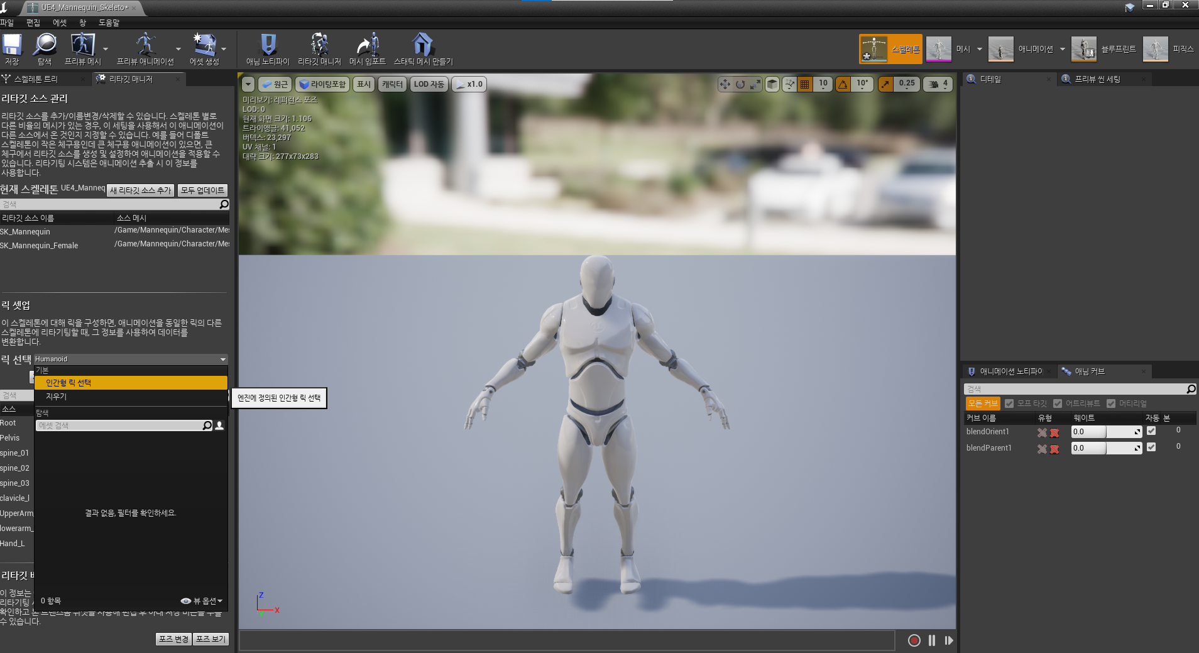Toggle the 어트리뷰트 checkbox
This screenshot has height=653, width=1199.
pos(1058,403)
